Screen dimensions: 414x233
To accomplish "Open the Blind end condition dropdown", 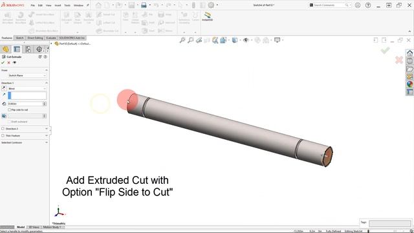I will (27, 89).
